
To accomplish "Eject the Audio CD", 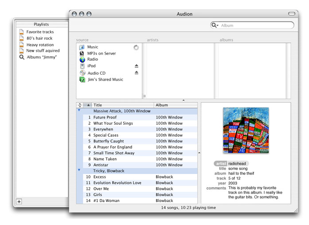I will coord(137,73).
